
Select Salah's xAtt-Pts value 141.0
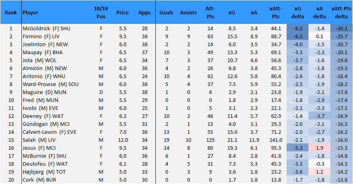point(276,140)
